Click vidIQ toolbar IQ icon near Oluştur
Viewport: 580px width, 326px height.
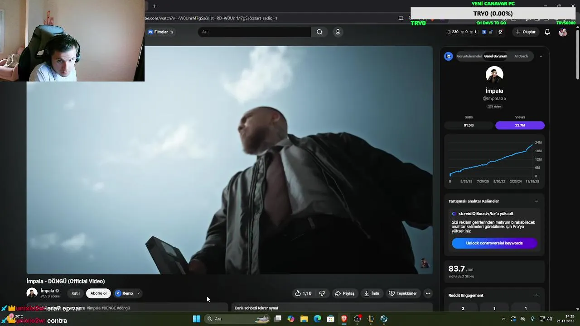point(484,32)
